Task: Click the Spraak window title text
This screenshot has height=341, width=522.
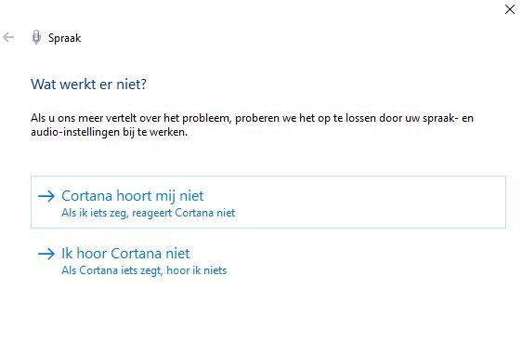Action: (x=65, y=38)
